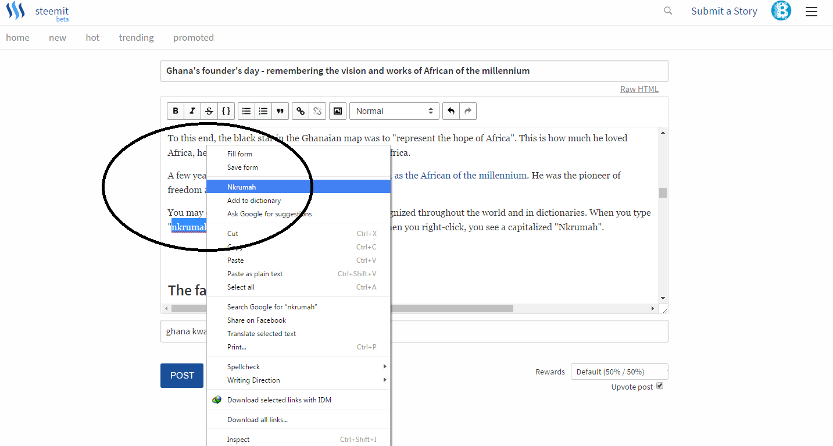The width and height of the screenshot is (833, 446).
Task: Select Ask Google for suggestions
Action: click(299, 214)
